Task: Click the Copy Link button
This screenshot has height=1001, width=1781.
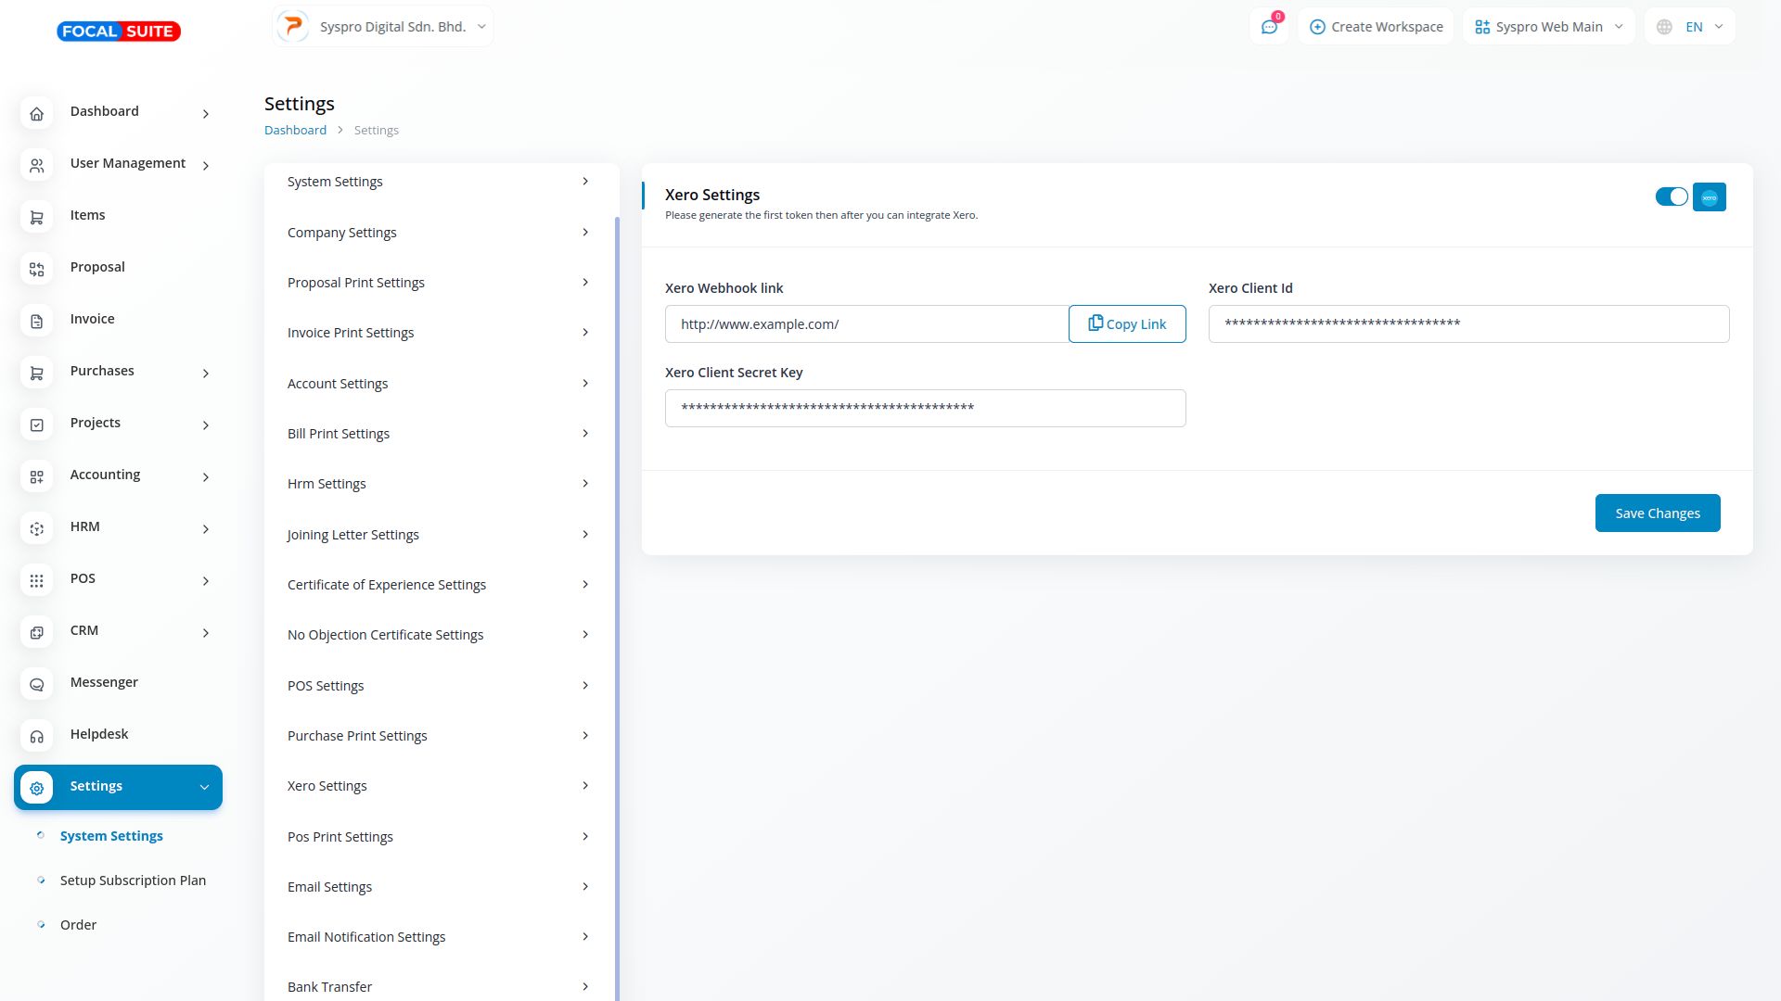Action: (x=1126, y=324)
